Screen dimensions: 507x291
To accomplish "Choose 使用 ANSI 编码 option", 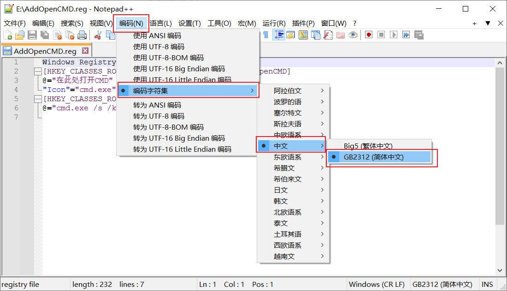I will (x=188, y=35).
